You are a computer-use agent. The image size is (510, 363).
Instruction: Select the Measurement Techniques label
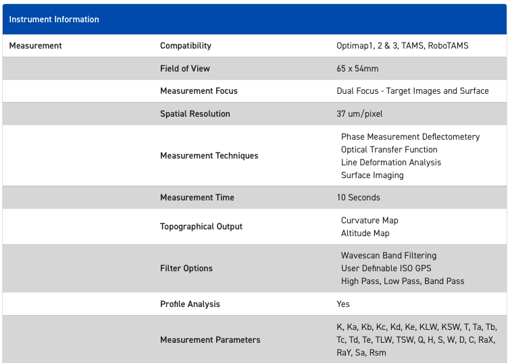pyautogui.click(x=209, y=156)
